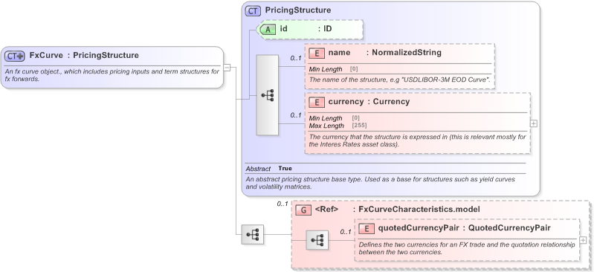Viewport: 594px width, 272px height.
Task: Click the 0..1 cardinality of currency element
Action: coord(295,115)
